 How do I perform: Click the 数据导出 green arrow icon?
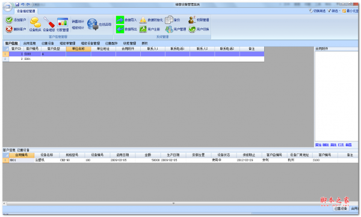[120, 29]
